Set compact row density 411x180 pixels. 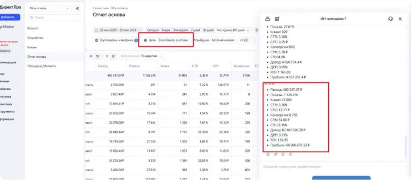tap(107, 56)
